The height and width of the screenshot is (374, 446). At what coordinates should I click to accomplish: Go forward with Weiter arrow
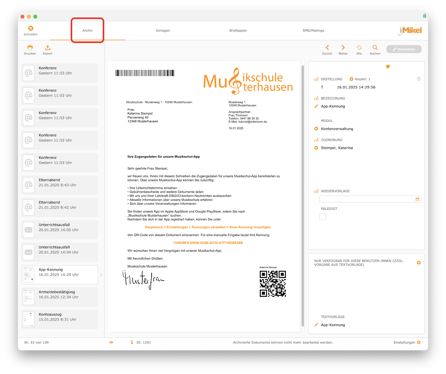343,47
